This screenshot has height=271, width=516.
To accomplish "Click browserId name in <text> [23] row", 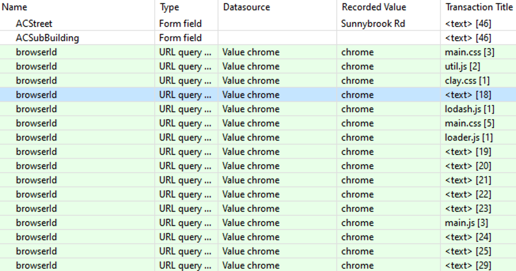I will point(36,209).
